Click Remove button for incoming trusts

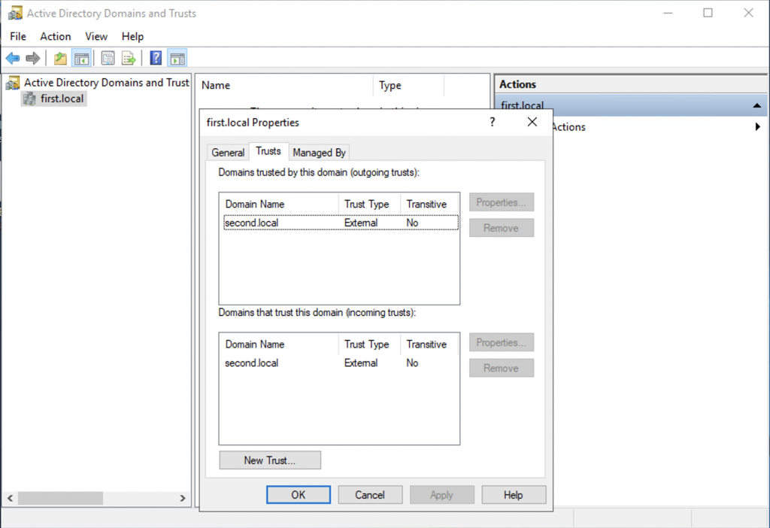click(x=502, y=368)
